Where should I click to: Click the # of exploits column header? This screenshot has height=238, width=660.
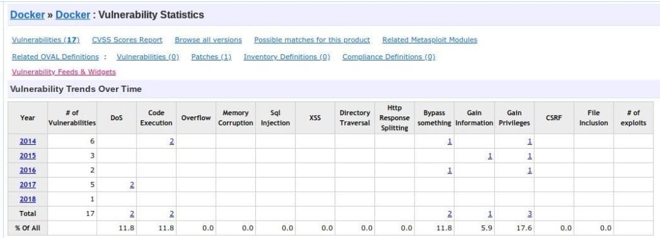[x=633, y=118]
